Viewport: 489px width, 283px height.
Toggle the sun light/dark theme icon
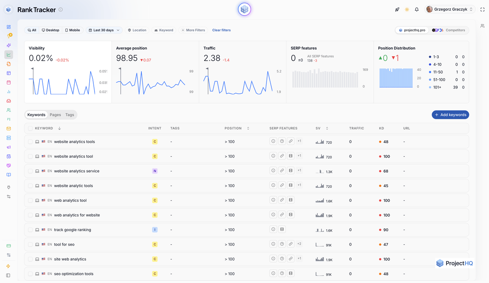[x=407, y=9]
